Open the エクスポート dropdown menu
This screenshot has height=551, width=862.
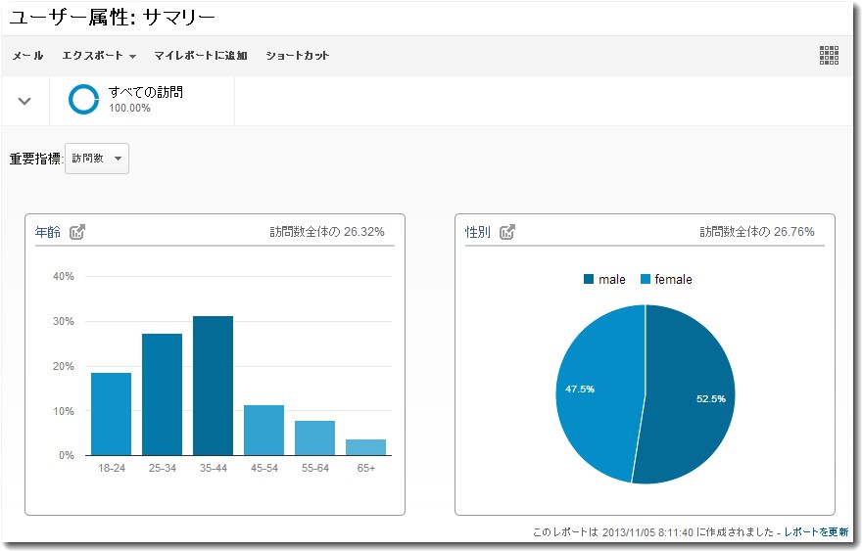tap(99, 56)
